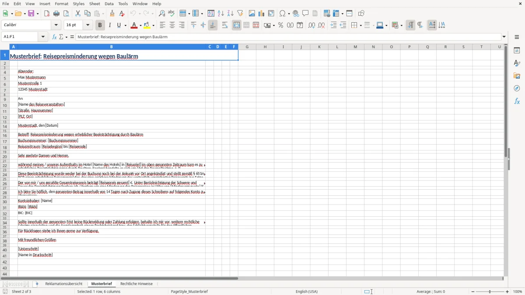
Task: Click Export as PDF icon
Action: tap(47, 14)
